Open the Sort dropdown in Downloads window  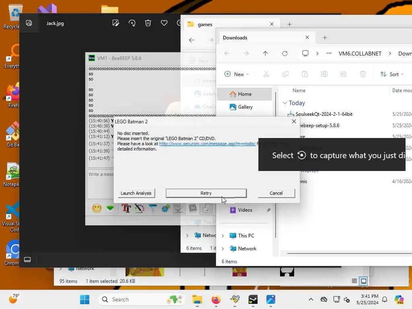[x=392, y=74]
